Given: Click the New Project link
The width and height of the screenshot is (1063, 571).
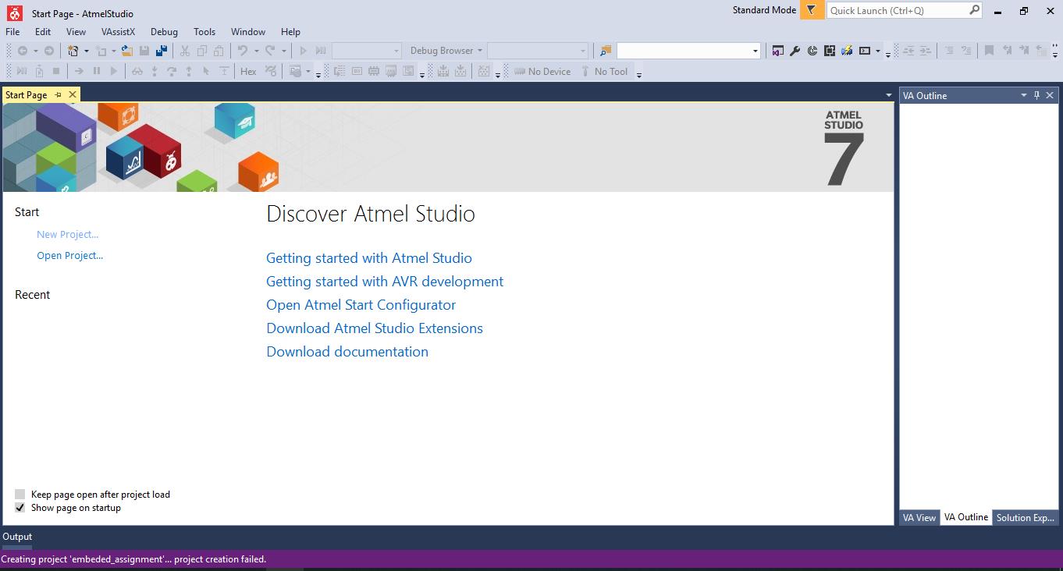Looking at the screenshot, I should coord(68,234).
